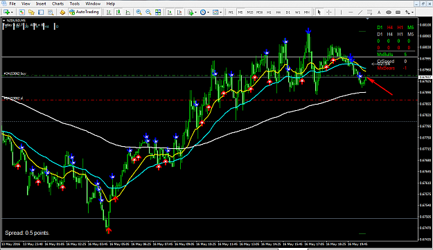Click the 'Spread: 0.5 points.' label
433x250 pixels.
(x=27, y=233)
